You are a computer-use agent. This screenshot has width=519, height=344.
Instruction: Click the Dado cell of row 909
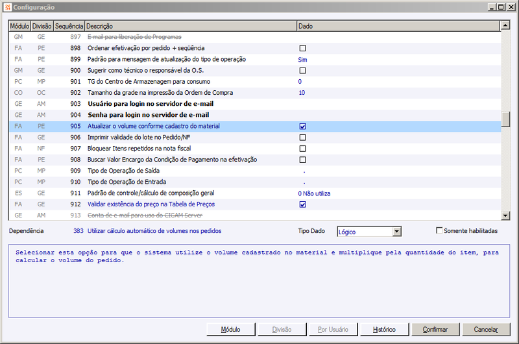(398, 171)
